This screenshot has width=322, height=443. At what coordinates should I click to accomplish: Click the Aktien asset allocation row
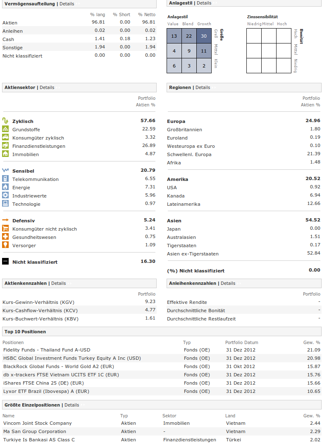coord(79,23)
